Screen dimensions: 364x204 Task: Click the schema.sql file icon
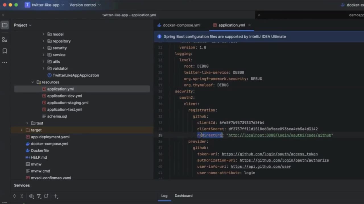coord(44,116)
